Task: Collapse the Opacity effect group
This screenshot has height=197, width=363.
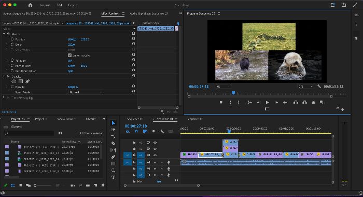Action: pyautogui.click(x=4, y=76)
